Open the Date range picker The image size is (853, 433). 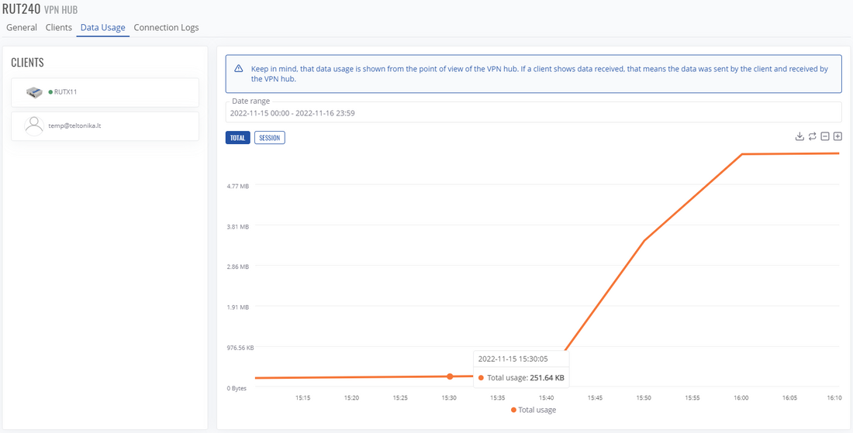[x=533, y=113]
